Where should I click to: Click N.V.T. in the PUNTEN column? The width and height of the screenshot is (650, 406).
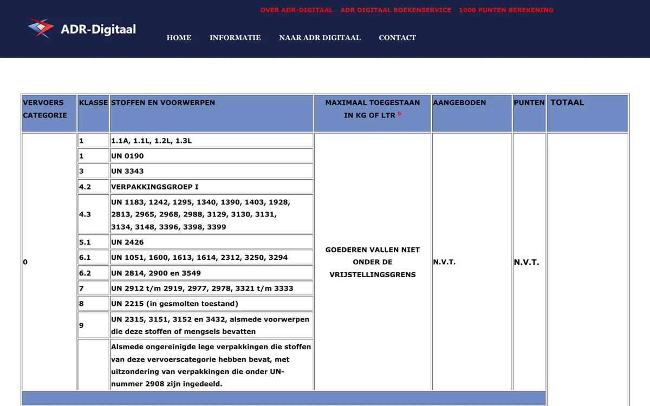[x=526, y=262]
